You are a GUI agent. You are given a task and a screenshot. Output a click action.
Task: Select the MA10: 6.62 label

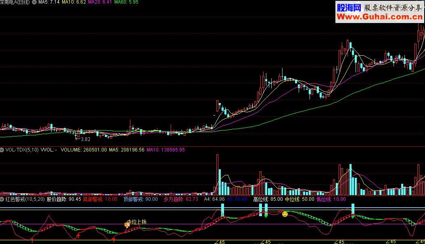point(74,2)
